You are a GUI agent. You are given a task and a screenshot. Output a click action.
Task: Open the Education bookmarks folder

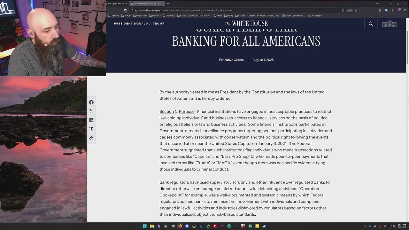click(x=155, y=16)
